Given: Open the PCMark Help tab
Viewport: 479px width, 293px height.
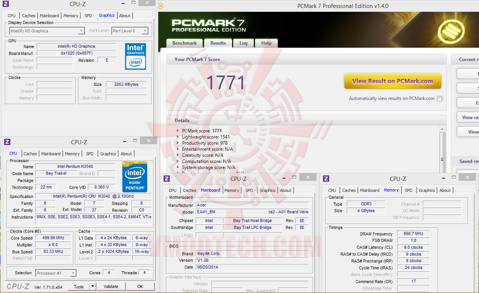Looking at the screenshot, I should (266, 43).
